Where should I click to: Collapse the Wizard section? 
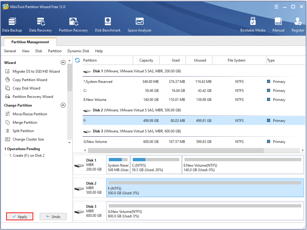[x=63, y=63]
